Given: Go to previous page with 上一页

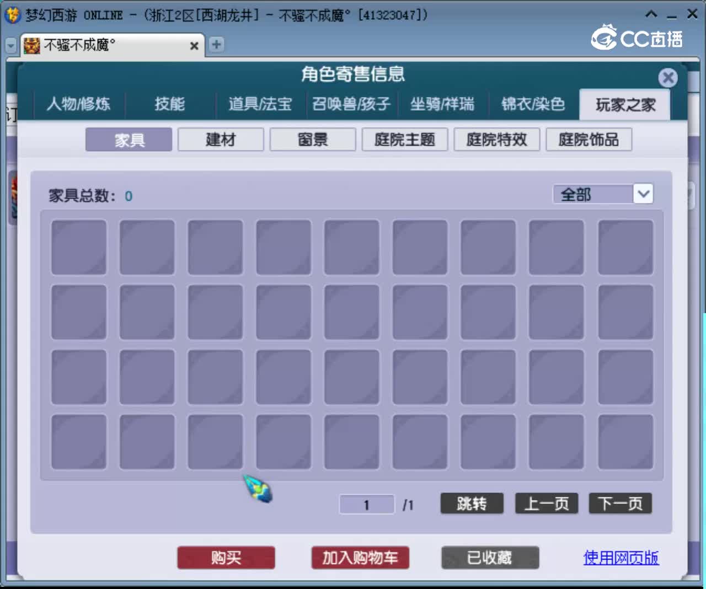Looking at the screenshot, I should click(x=547, y=504).
